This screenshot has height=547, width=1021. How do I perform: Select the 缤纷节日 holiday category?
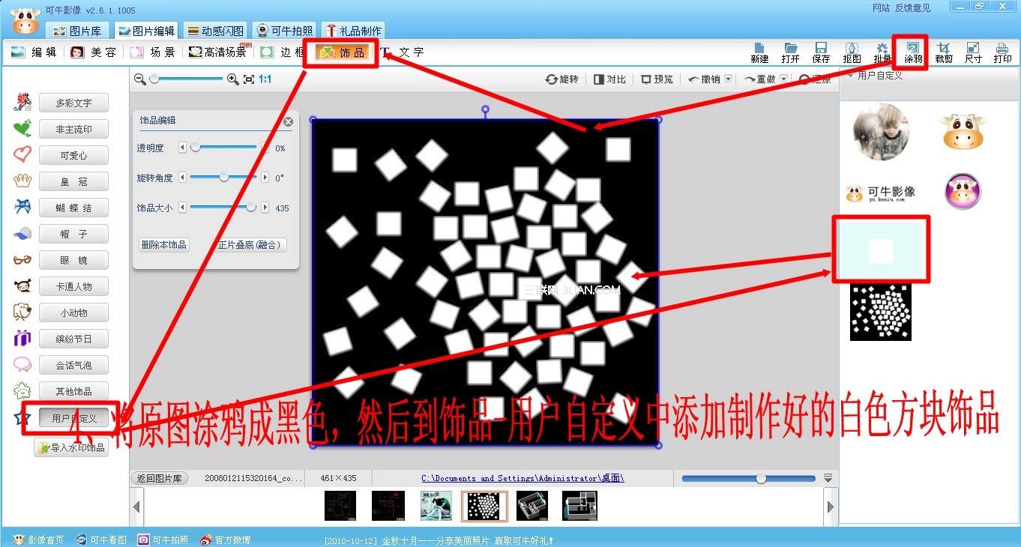tap(73, 339)
